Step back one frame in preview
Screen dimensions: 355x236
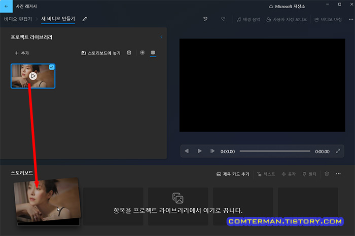tap(187, 151)
